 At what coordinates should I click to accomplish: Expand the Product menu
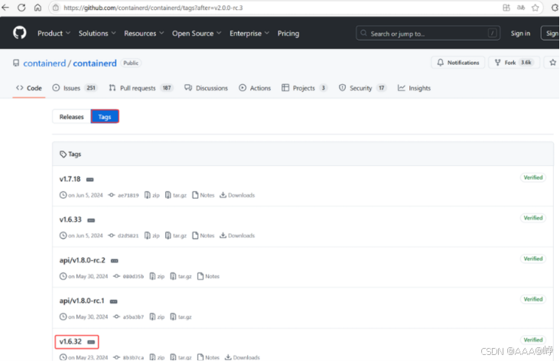[54, 33]
